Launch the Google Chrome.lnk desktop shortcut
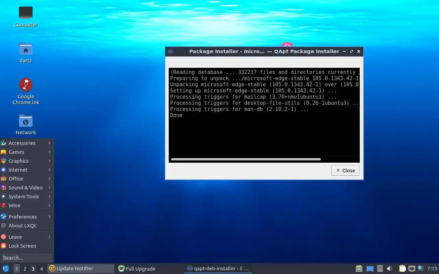The width and height of the screenshot is (439, 274). click(x=26, y=91)
